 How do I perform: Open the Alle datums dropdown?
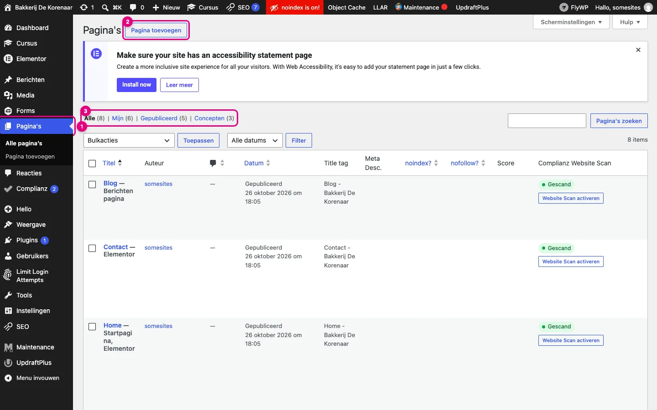tap(255, 140)
